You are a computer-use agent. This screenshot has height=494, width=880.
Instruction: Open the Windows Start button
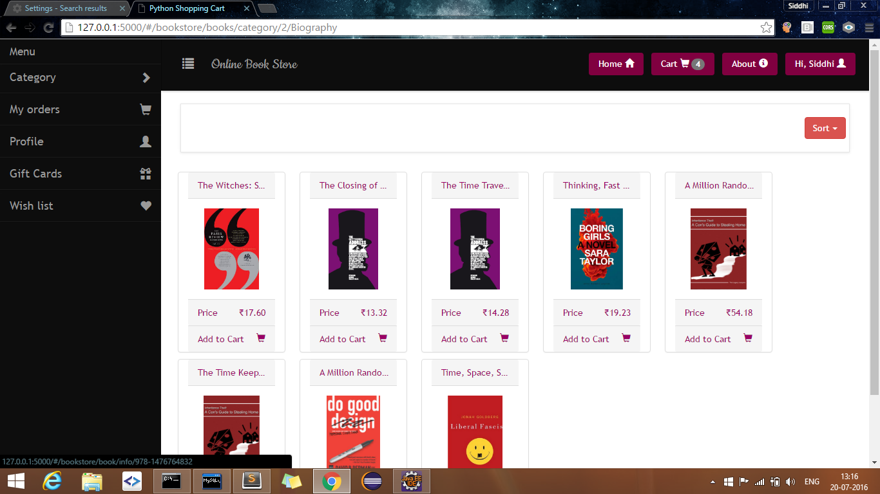[x=15, y=481]
